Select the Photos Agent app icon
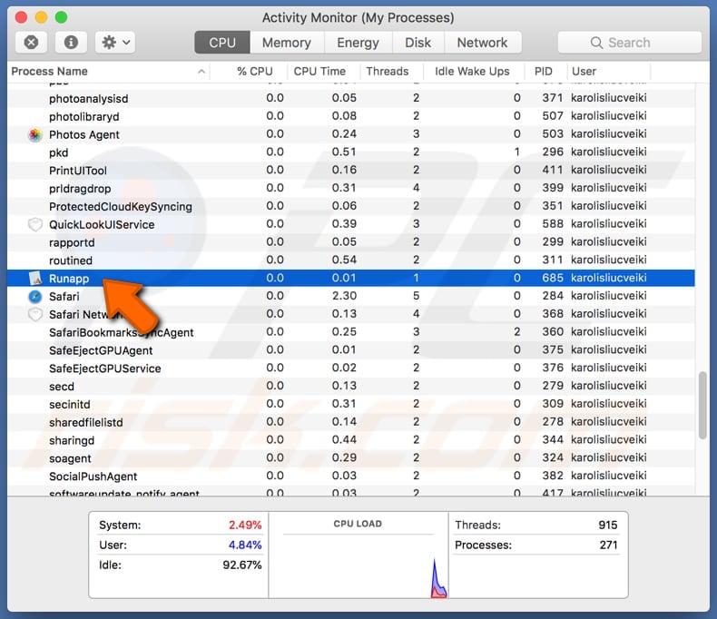Viewport: 717px width, 619px height. click(35, 135)
